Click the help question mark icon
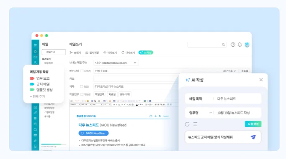 pyautogui.click(x=233, y=45)
